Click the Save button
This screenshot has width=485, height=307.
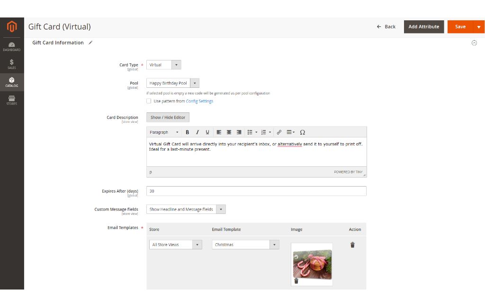[x=460, y=27]
